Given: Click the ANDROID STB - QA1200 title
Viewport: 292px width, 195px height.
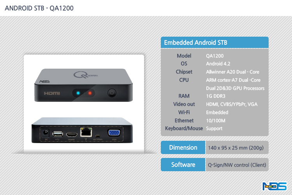Looking at the screenshot, I should click(x=39, y=8).
